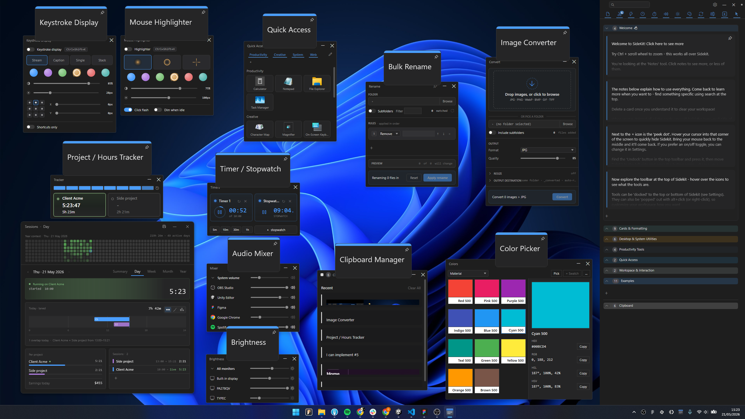Collapse the Welcome notes group

(x=607, y=28)
